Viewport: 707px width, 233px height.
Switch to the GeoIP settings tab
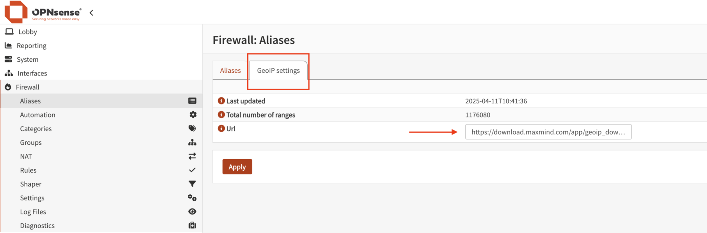click(278, 70)
